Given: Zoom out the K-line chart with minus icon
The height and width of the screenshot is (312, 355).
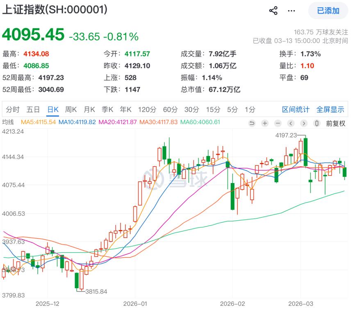Looking at the screenshot, I should pyautogui.click(x=278, y=123).
